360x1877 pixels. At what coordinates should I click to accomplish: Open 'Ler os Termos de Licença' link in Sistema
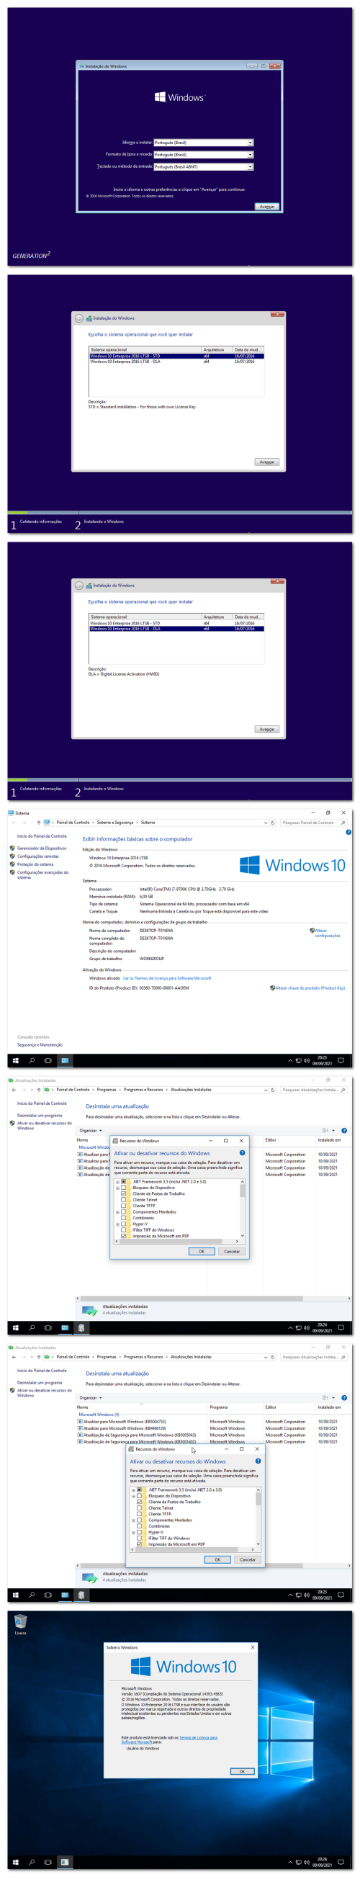point(167,978)
